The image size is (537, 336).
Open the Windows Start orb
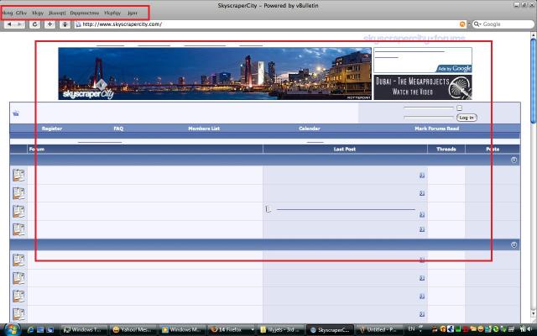(x=10, y=329)
